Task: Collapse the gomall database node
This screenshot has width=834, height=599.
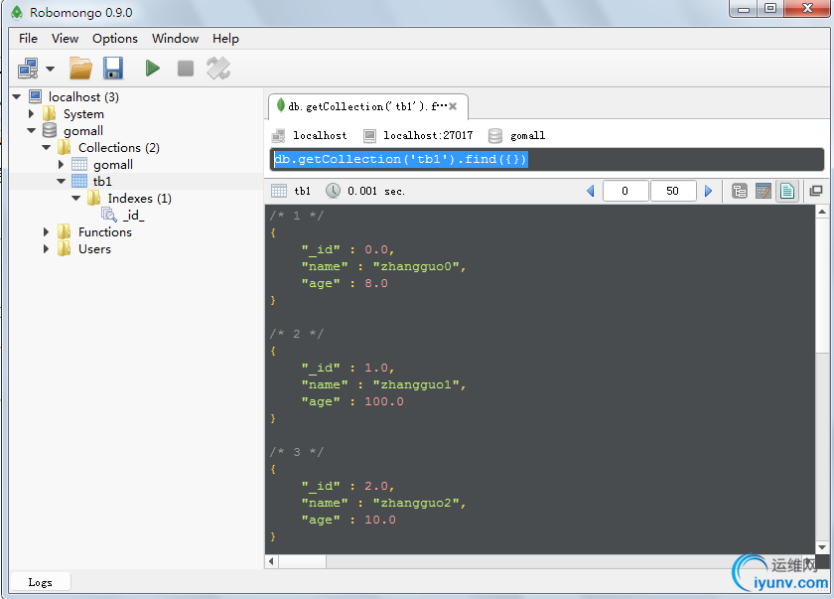Action: point(32,131)
